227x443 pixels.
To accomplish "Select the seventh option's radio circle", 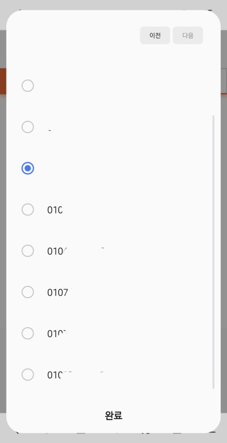I will point(28,334).
